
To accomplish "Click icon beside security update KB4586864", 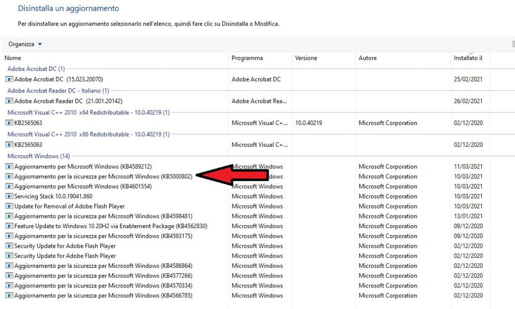I will (x=10, y=266).
